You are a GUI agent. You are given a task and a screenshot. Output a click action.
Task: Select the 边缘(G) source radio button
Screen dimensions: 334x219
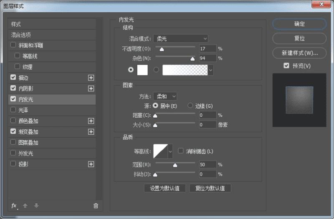tap(190, 106)
